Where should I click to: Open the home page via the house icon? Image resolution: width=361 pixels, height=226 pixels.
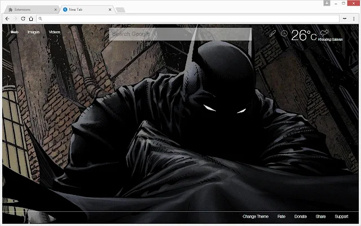coord(31,19)
